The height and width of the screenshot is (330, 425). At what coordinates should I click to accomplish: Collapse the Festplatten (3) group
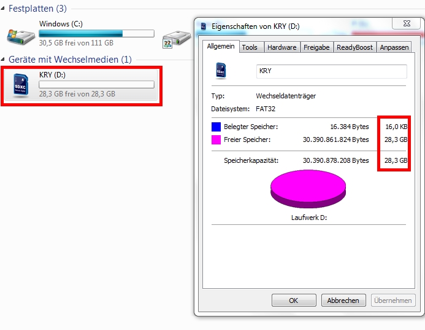tap(2, 9)
